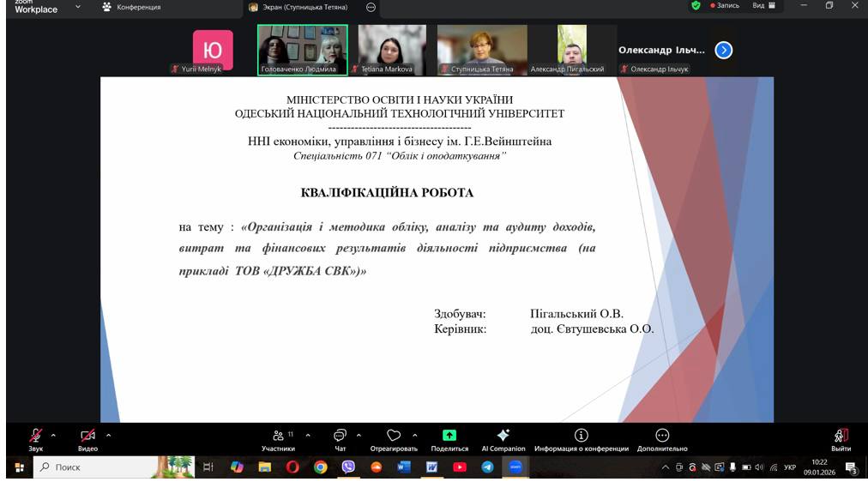Open the Чат chat panel
This screenshot has height=488, width=868.
[x=341, y=439]
